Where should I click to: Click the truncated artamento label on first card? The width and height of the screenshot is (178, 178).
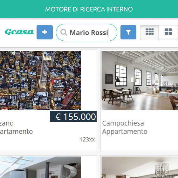pyautogui.click(x=16, y=132)
